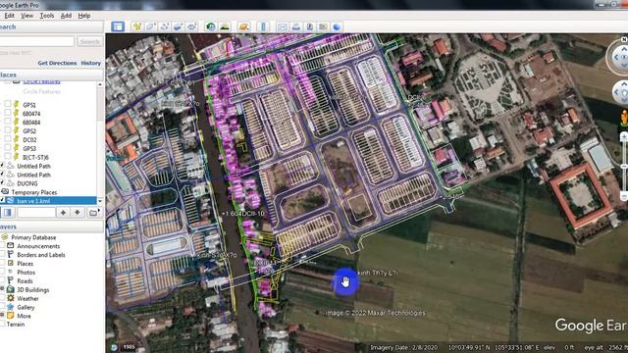This screenshot has height=353, width=628.
Task: Click the View in Google Maps icon
Action: 323,26
